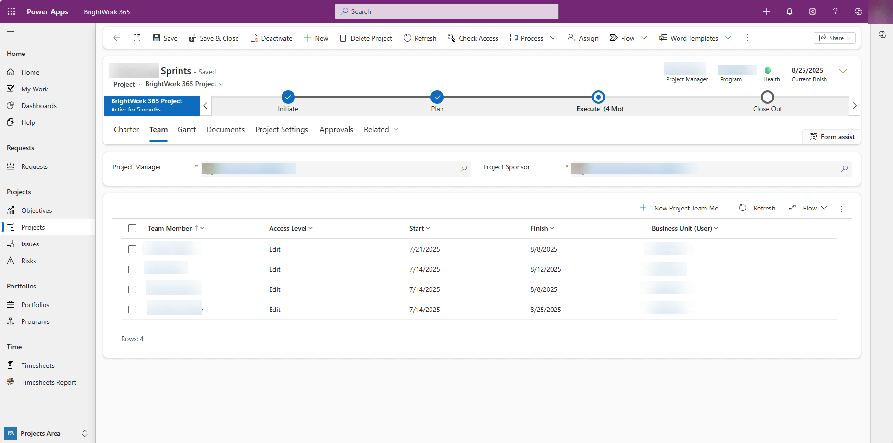Viewport: 893px width, 443px height.
Task: Click the top Search box
Action: pos(446,11)
